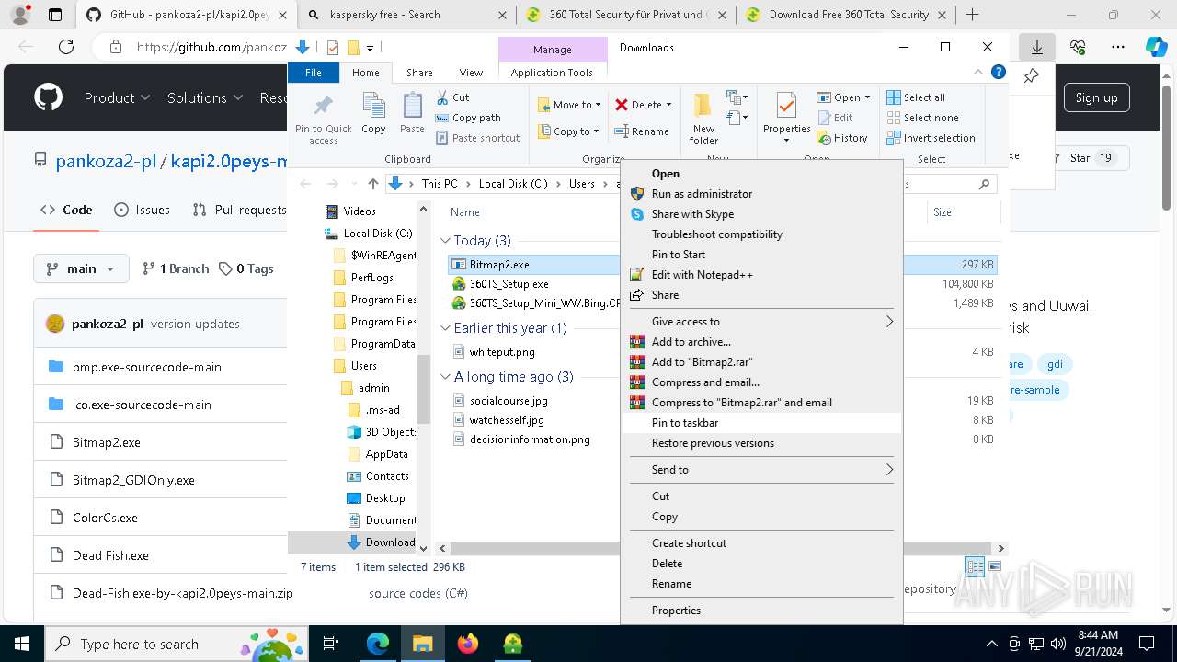Screen dimensions: 1177x662
Task: Open the main branch dropdown
Action: (x=81, y=268)
